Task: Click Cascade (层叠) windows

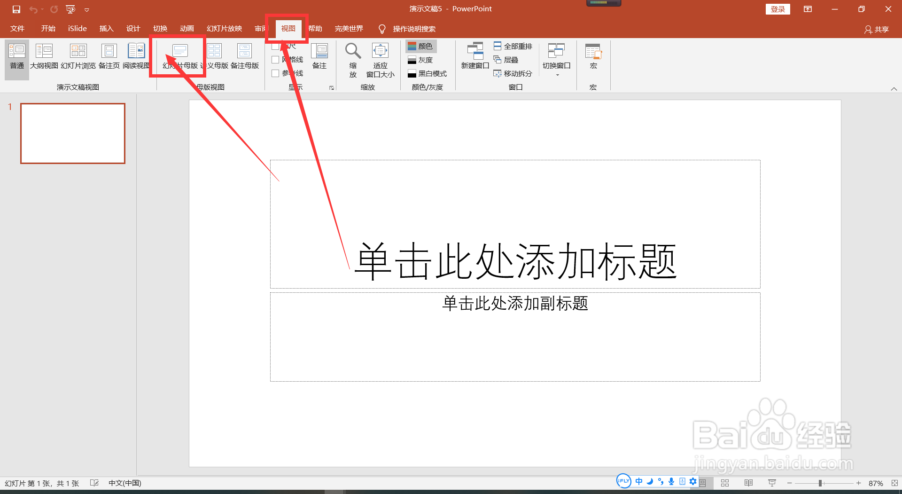Action: coord(506,60)
